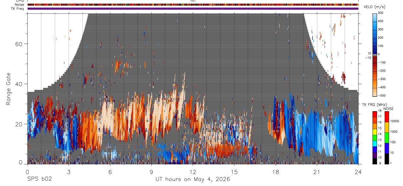Click the plot's main scatter data area
The height and width of the screenshot is (186, 403).
[x=193, y=89]
